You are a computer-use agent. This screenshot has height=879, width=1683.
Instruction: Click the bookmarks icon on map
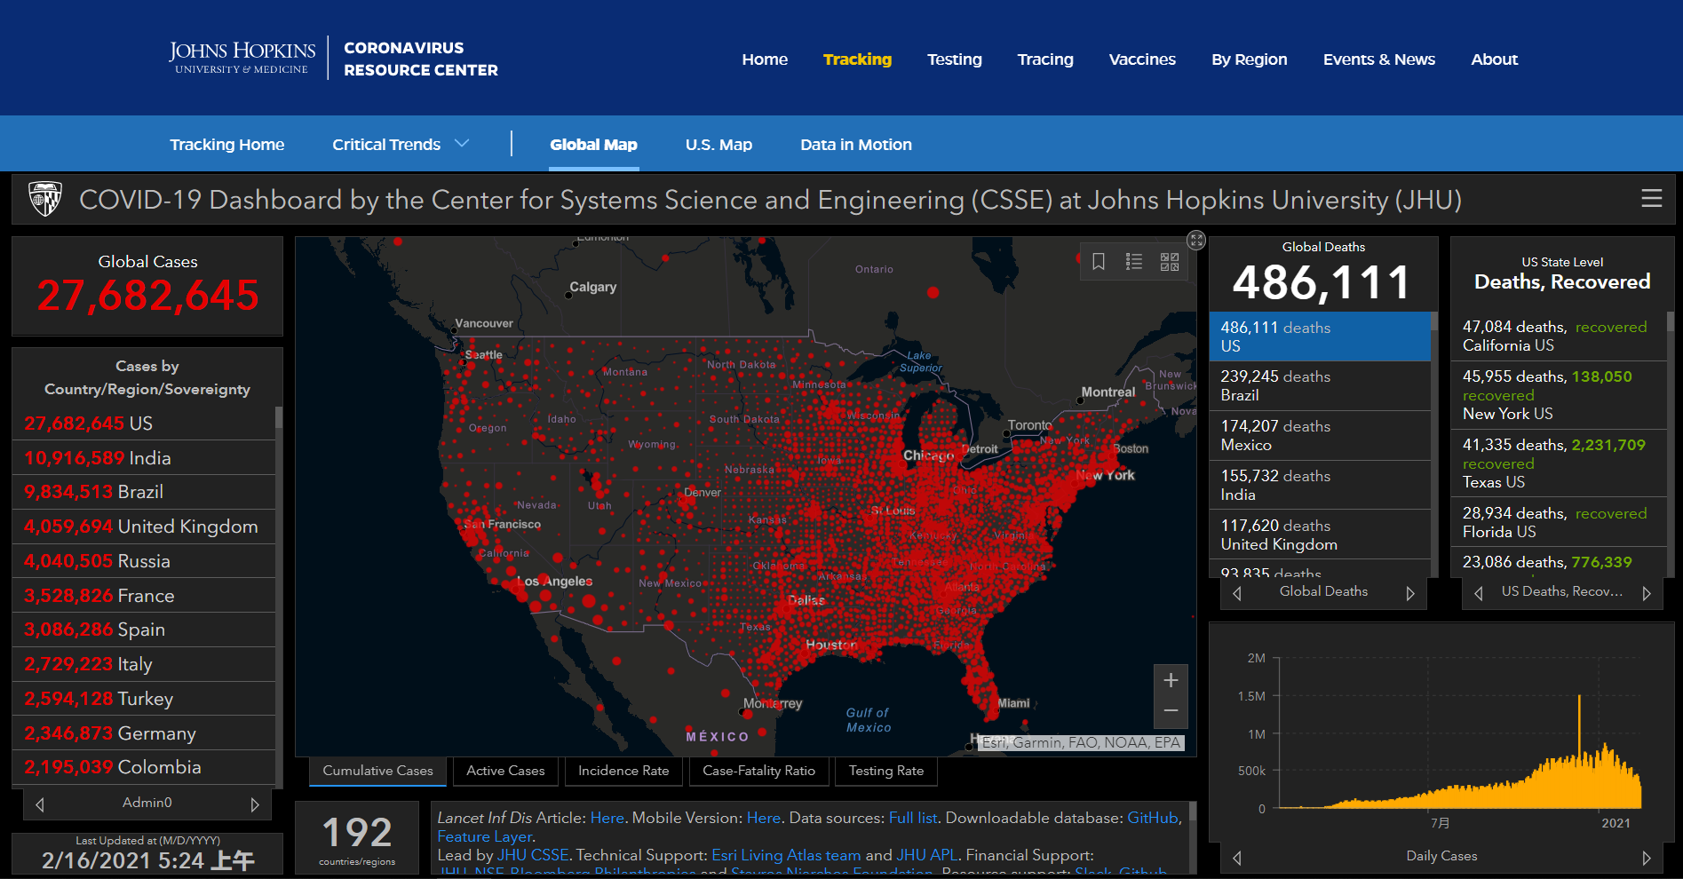pos(1099,262)
